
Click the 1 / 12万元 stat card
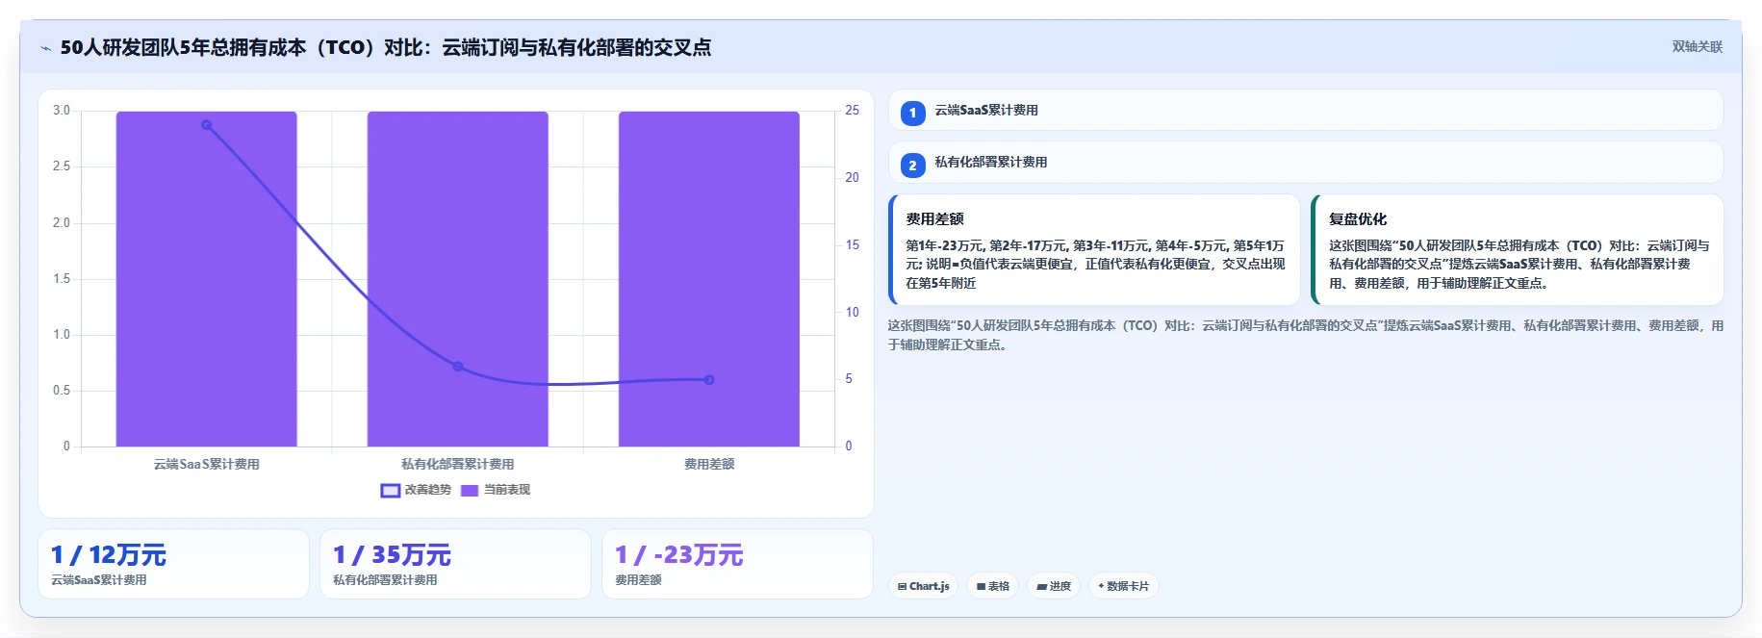[173, 564]
